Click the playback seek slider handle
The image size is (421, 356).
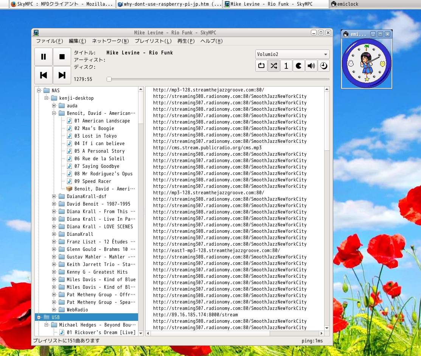(109, 79)
